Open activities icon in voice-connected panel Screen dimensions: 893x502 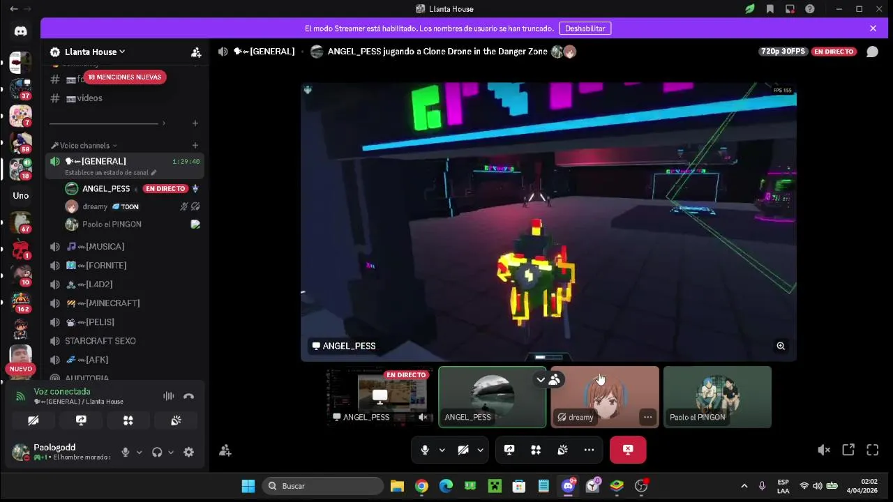[x=128, y=420]
